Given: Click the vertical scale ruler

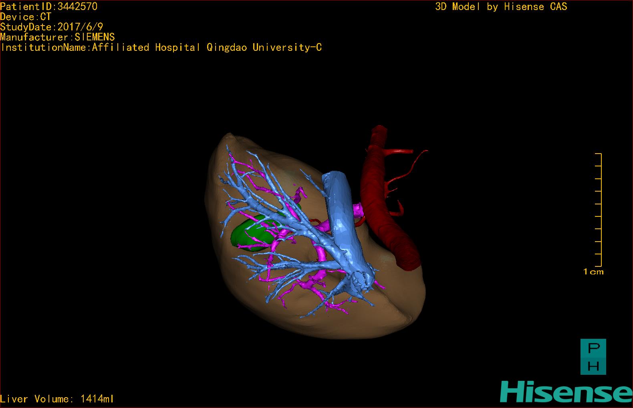Looking at the screenshot, I should 598,210.
